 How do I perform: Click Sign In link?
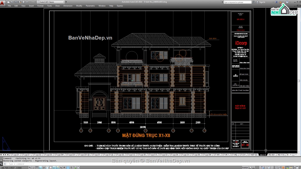(262, 2)
